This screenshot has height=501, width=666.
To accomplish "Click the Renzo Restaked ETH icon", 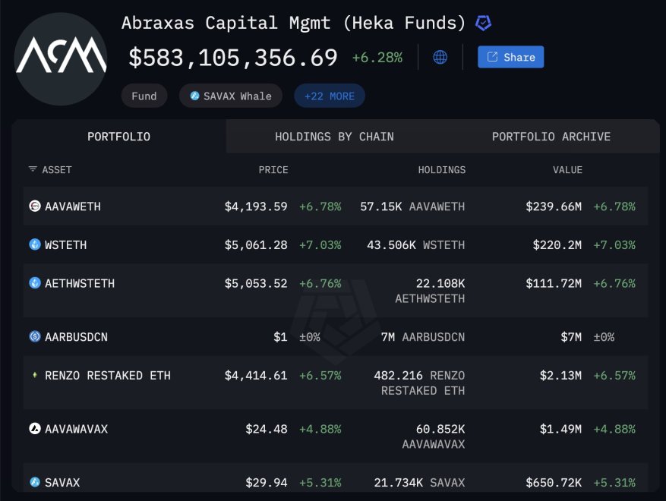I will (34, 375).
